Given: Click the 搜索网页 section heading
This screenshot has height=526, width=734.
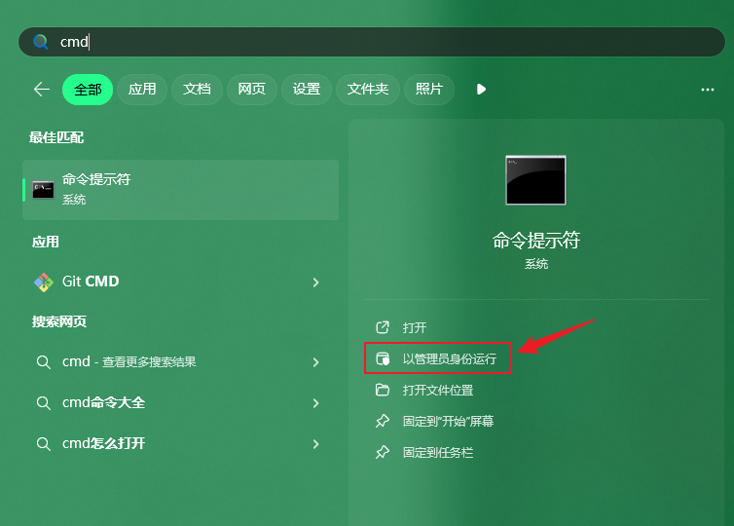Looking at the screenshot, I should [59, 321].
